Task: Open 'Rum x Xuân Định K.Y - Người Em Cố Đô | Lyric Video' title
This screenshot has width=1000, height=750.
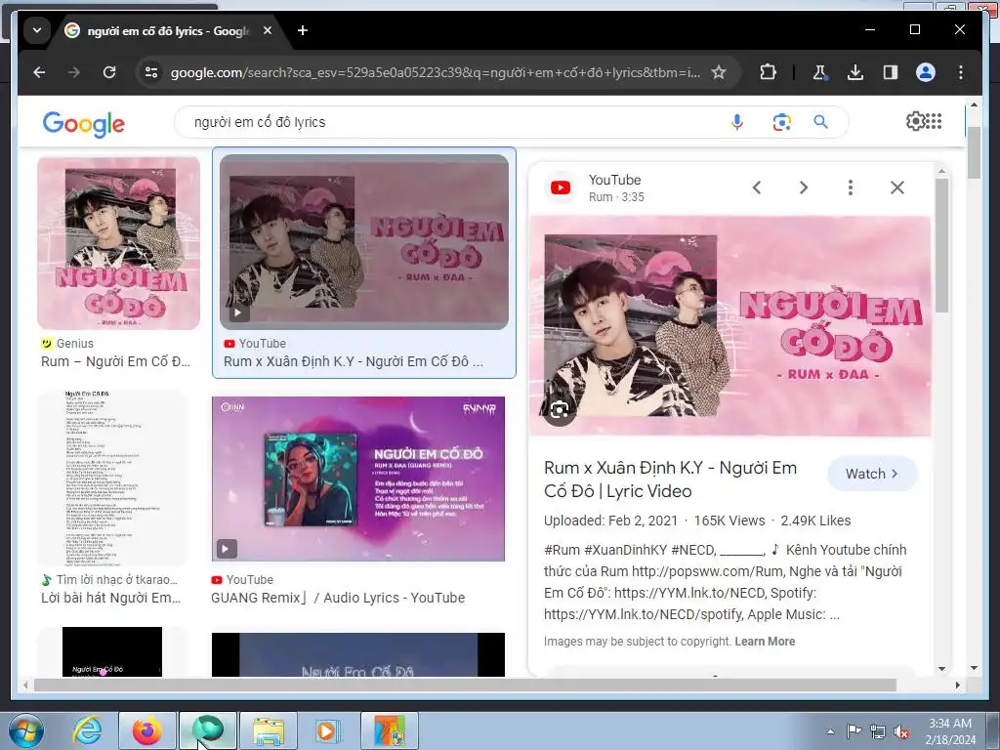Action: (x=670, y=479)
